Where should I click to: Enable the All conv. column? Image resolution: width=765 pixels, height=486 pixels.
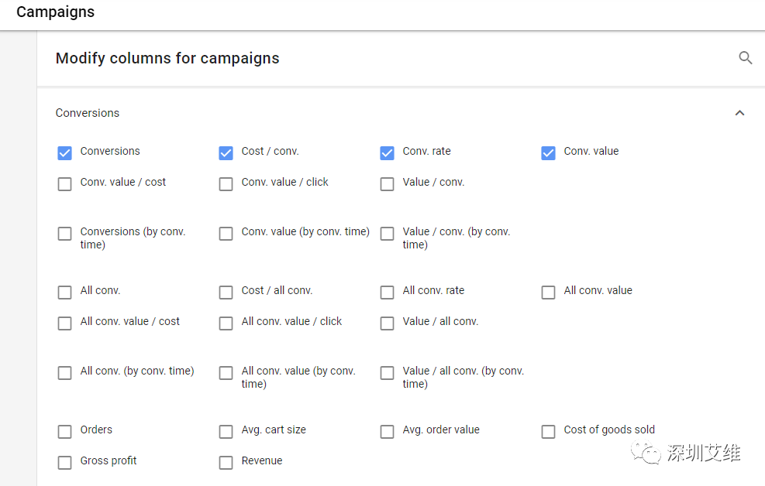click(x=65, y=292)
